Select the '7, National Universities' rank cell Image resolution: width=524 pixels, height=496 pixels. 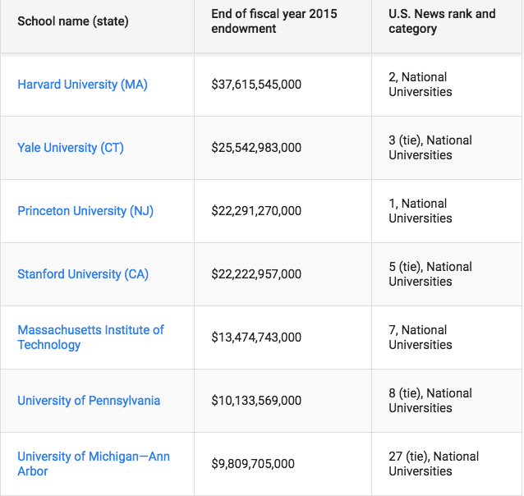(x=420, y=338)
